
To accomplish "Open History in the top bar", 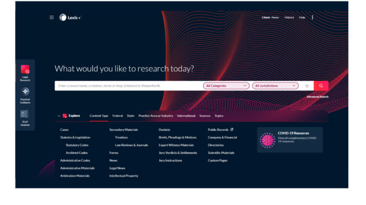I will [x=289, y=17].
